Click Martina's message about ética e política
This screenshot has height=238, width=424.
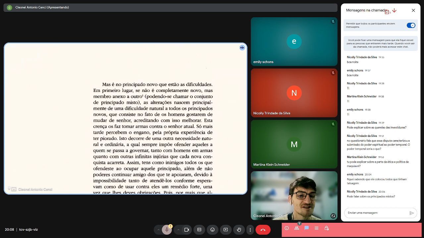(378, 164)
